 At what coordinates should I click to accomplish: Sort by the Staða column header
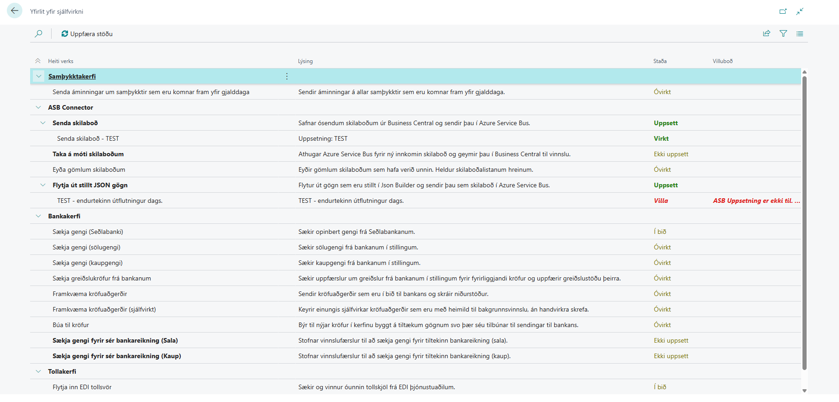tap(660, 61)
